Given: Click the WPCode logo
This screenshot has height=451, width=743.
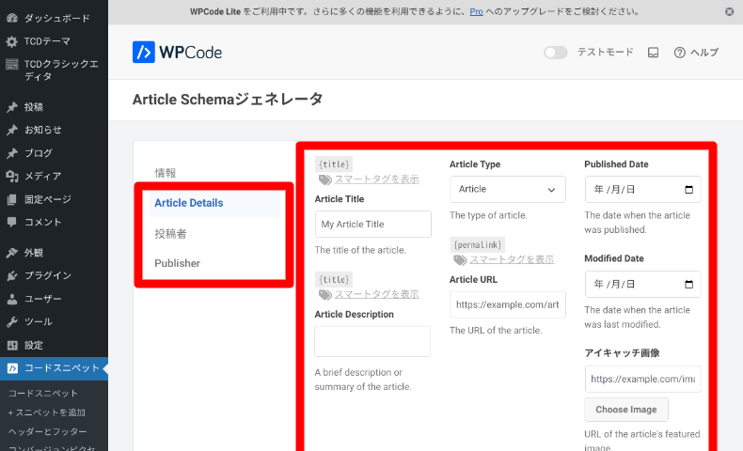Looking at the screenshot, I should (x=177, y=52).
